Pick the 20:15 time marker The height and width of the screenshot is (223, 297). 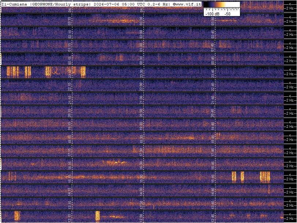click(69, 113)
